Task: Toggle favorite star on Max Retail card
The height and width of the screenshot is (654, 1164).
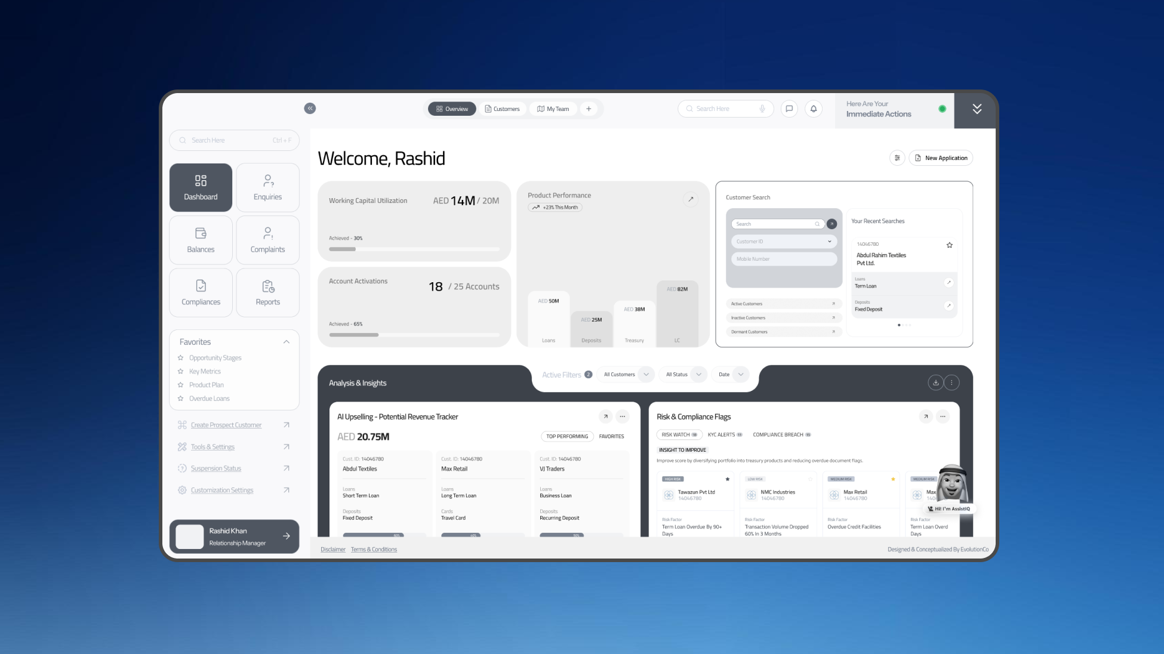Action: click(893, 479)
